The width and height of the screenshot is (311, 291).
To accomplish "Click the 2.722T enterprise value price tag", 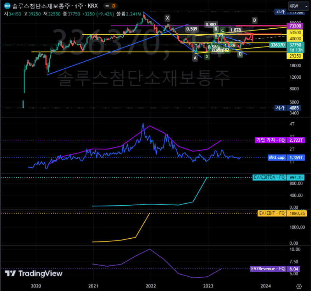I will tap(296, 140).
